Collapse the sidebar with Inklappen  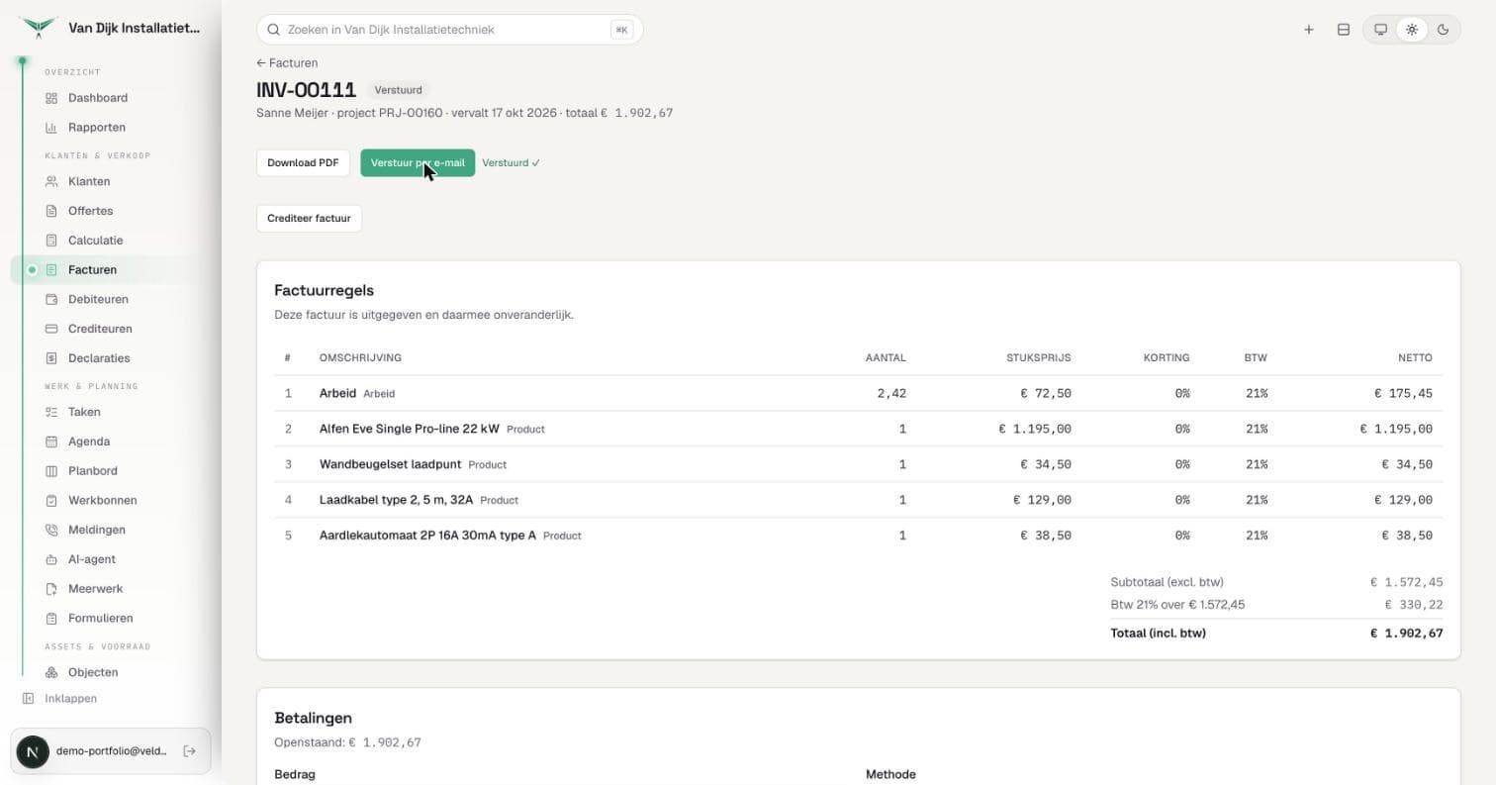[x=59, y=699]
